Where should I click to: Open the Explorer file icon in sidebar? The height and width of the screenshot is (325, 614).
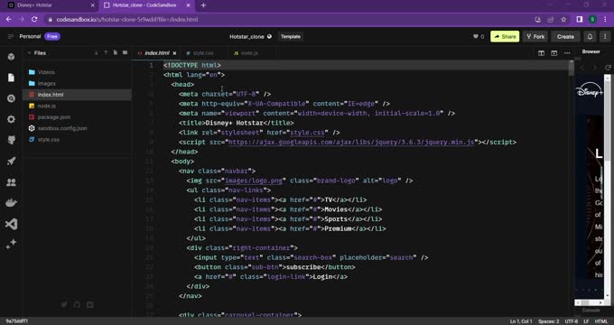11,78
